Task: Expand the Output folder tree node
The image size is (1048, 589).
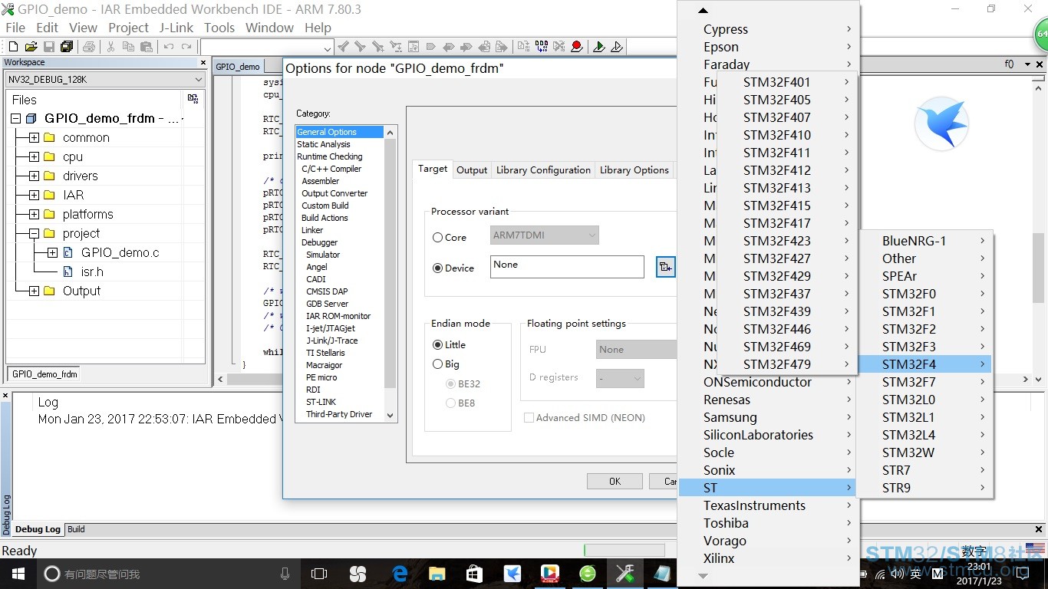Action: point(34,291)
